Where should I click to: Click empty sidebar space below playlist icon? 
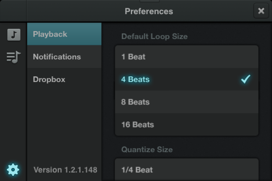tap(13, 113)
